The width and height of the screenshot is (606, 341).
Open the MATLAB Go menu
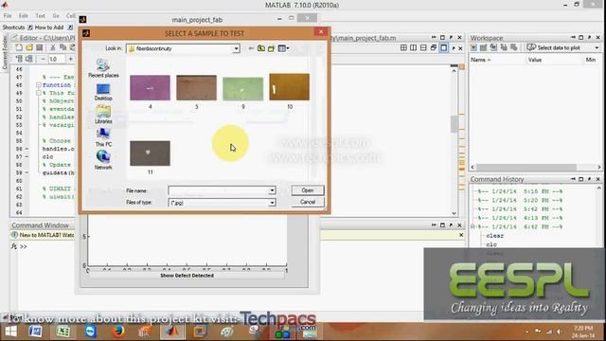56,16
